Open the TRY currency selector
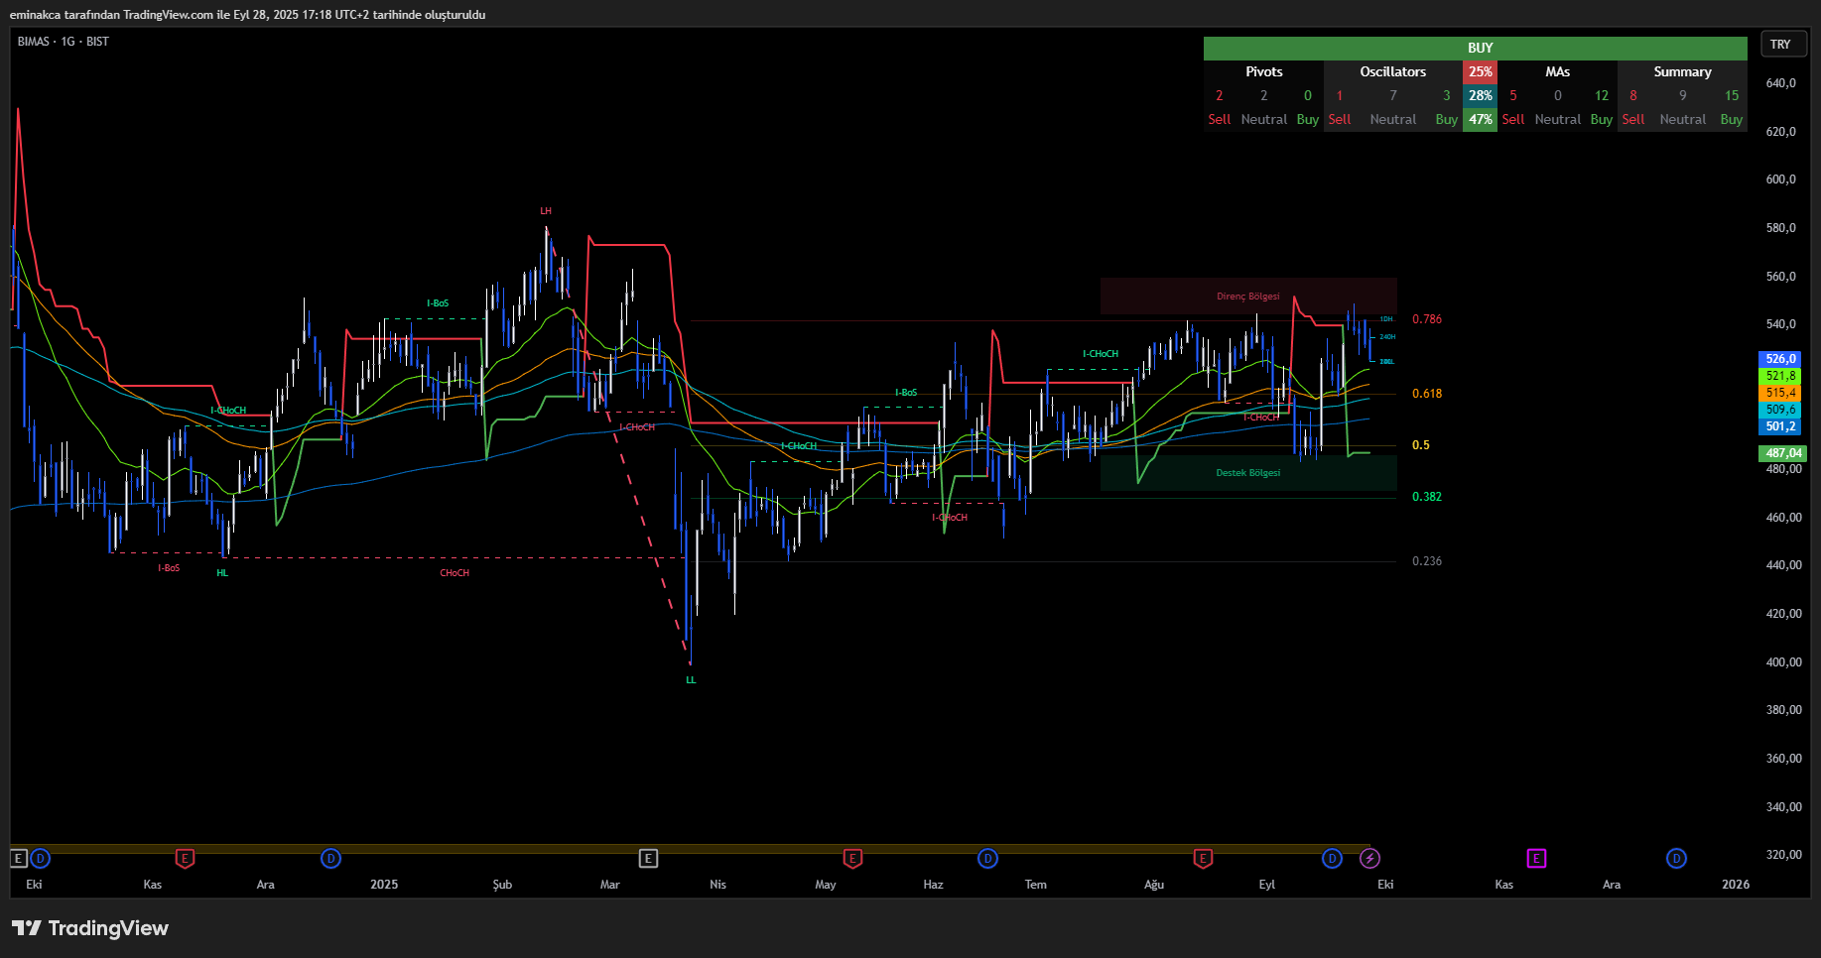This screenshot has height=958, width=1821. point(1782,45)
